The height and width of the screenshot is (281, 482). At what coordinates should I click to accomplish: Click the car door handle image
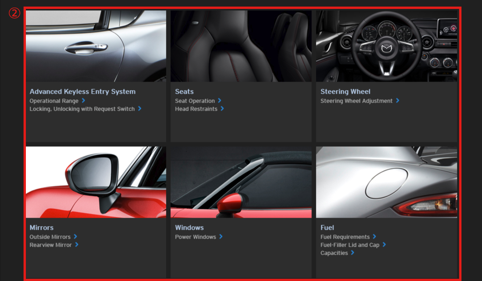click(x=96, y=46)
